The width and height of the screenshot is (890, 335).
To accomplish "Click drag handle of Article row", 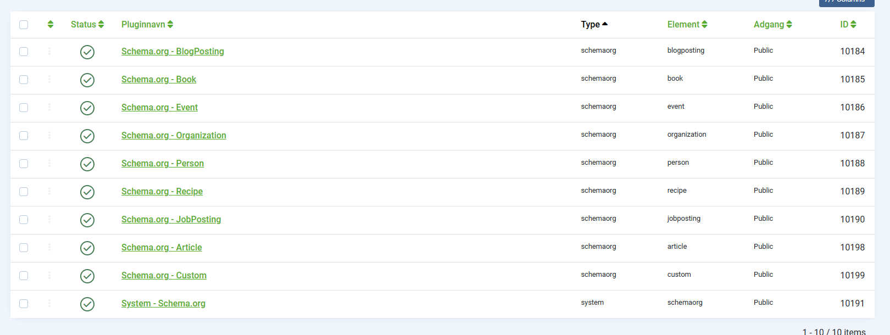I will coord(49,247).
